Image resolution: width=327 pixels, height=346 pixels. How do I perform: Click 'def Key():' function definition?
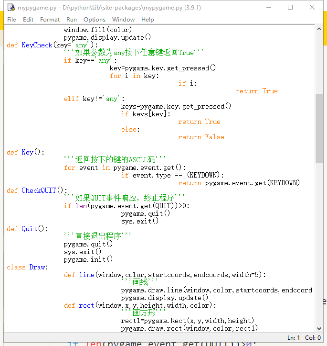click(x=25, y=152)
